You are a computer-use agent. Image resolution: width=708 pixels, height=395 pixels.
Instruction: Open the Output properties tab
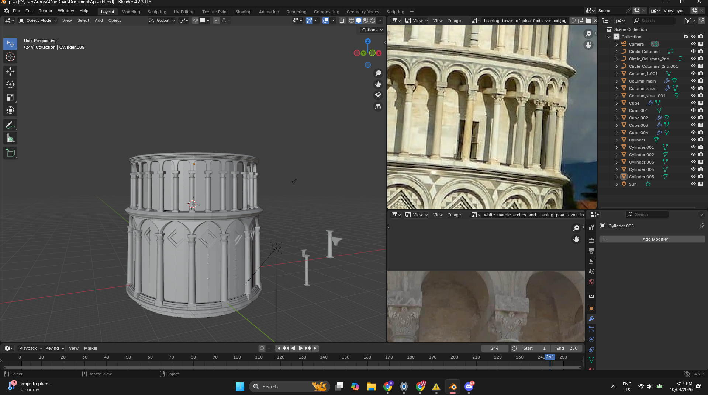tap(591, 251)
